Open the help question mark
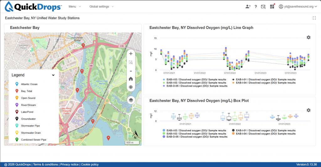Image resolution: width=321 pixels, height=167 pixels. click(x=256, y=7)
